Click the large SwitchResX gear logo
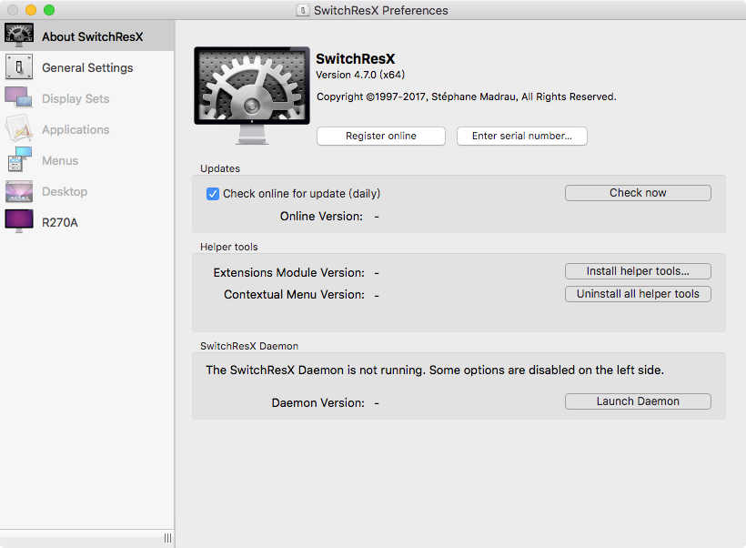746x548 pixels. [252, 96]
